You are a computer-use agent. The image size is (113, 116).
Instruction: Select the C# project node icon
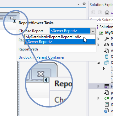pyautogui.click(x=101, y=33)
